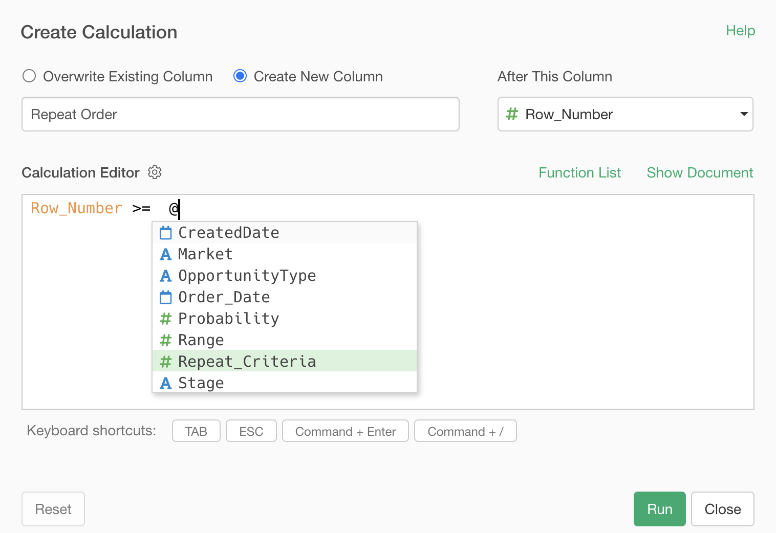Select Create New Column radio button

click(x=240, y=76)
